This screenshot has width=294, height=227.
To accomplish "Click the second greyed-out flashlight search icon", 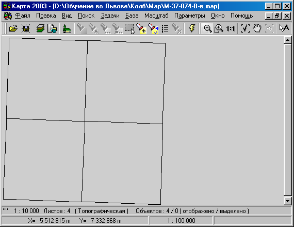I will tap(93, 28).
